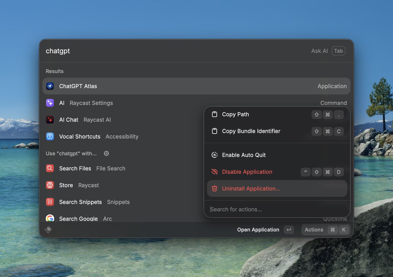
Task: Select the Search Snippets command
Action: coord(123,202)
